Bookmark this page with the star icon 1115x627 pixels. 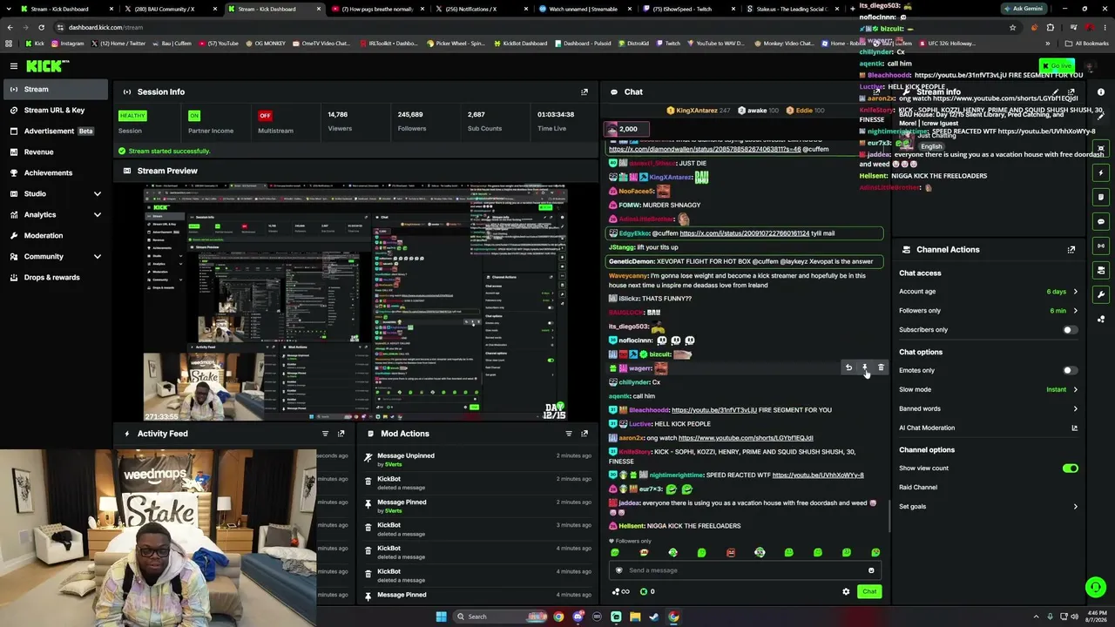pyautogui.click(x=1012, y=27)
